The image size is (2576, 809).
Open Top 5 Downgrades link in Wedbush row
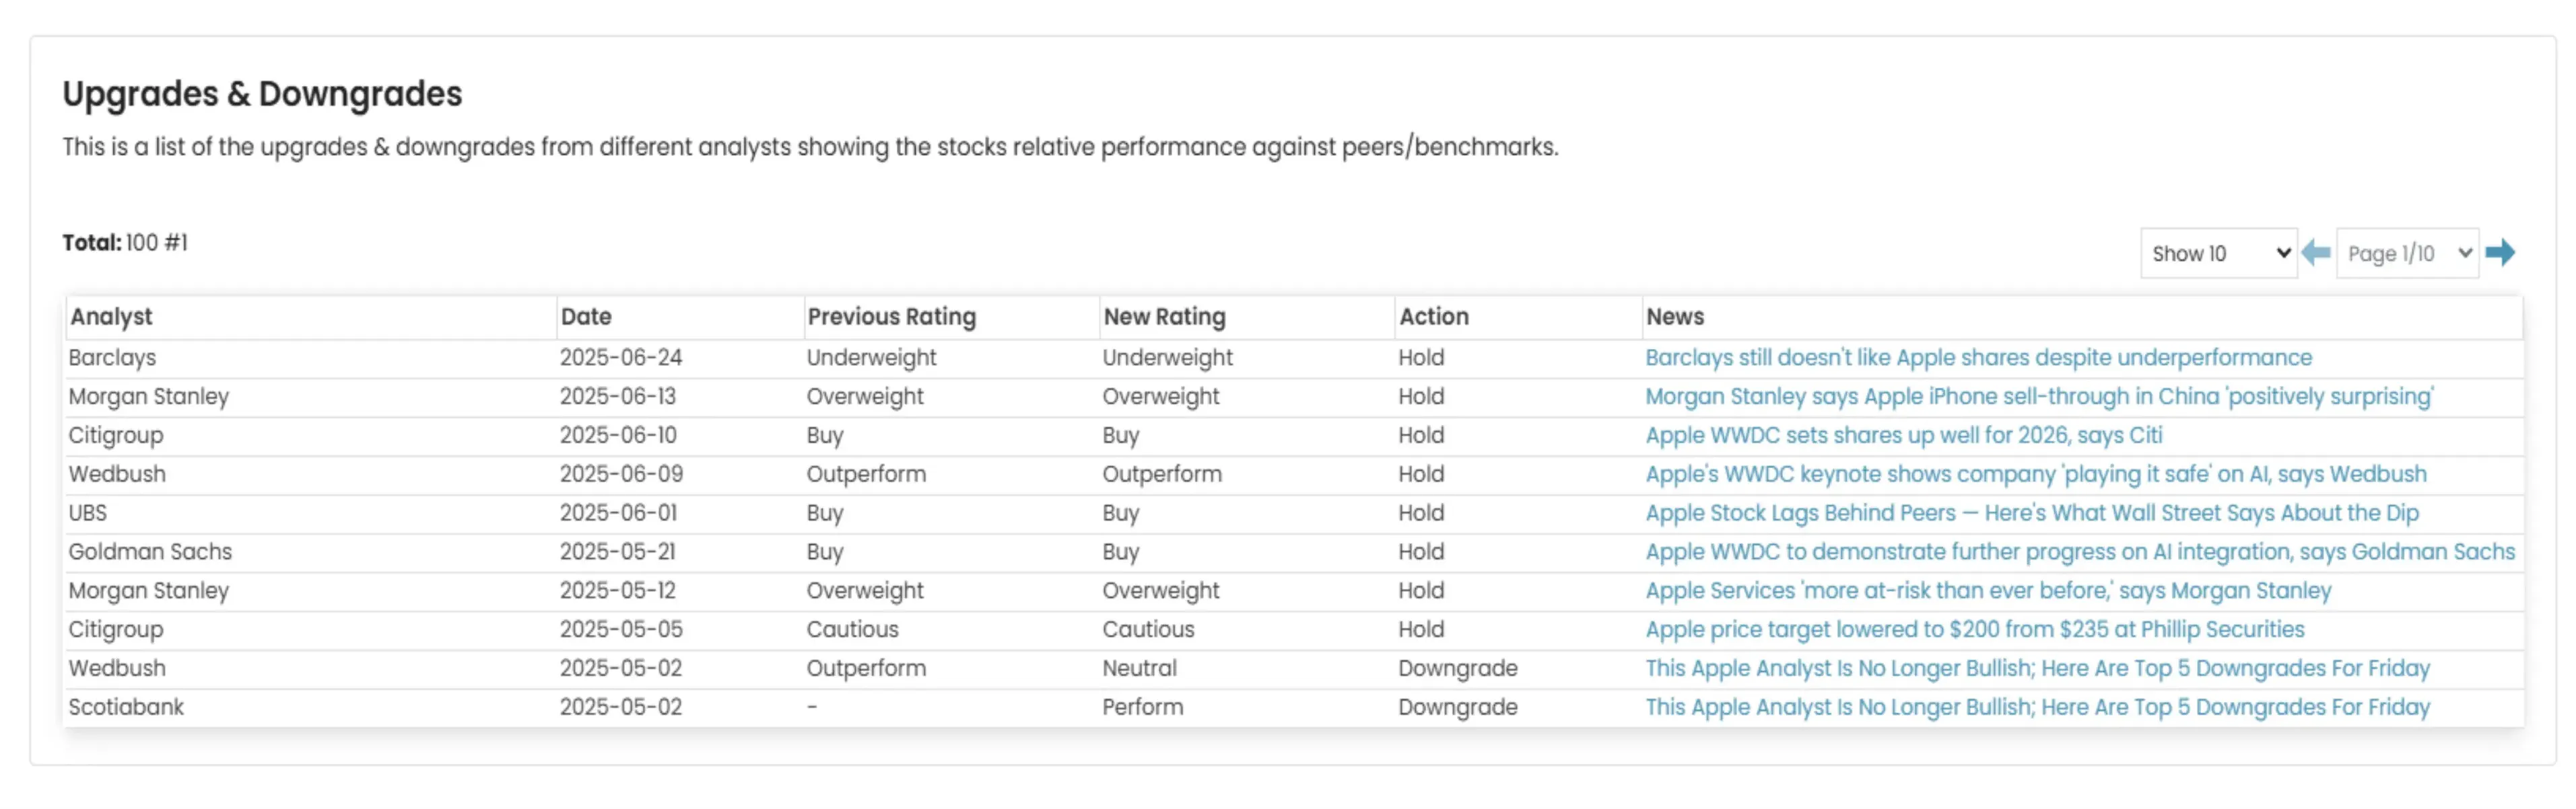(x=2037, y=669)
